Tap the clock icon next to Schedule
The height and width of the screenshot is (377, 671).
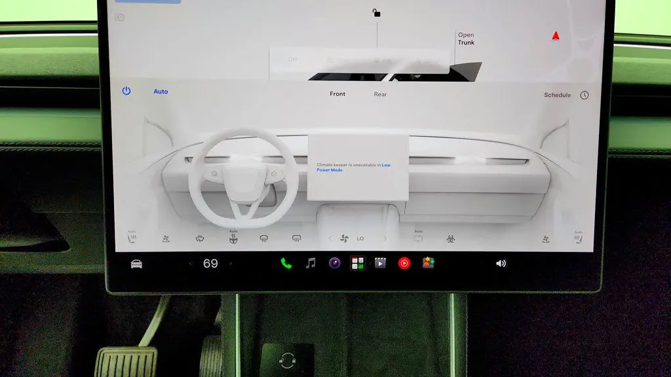click(x=584, y=95)
